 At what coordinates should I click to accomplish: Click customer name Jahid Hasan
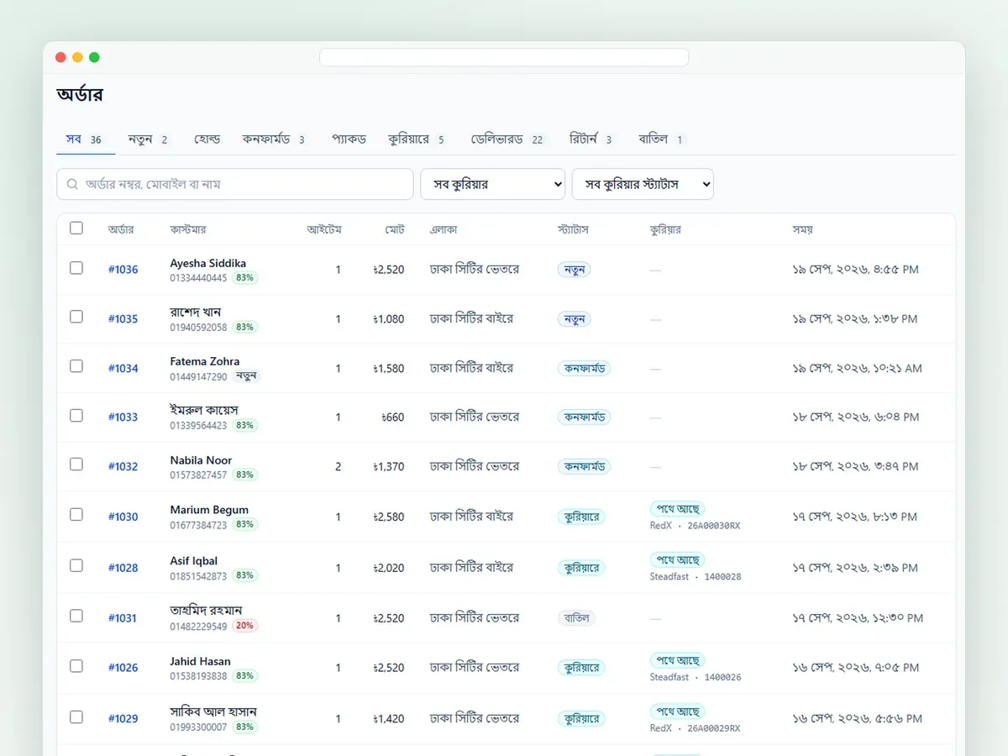tap(200, 661)
